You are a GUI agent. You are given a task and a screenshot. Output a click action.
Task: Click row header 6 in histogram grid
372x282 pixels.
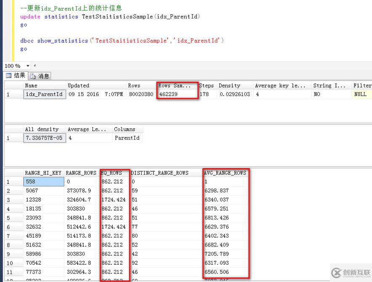(x=14, y=227)
